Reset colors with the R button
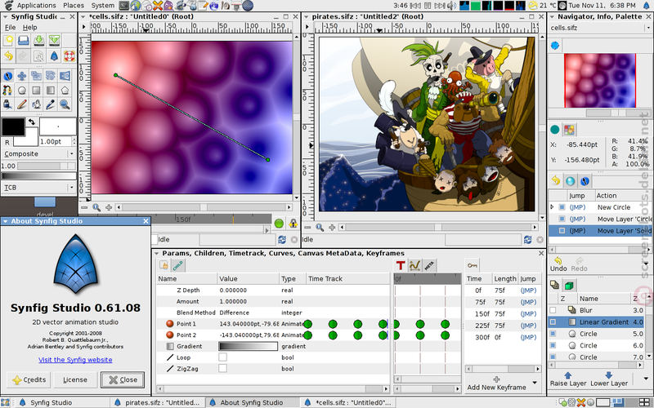The width and height of the screenshot is (654, 408). [x=7, y=142]
